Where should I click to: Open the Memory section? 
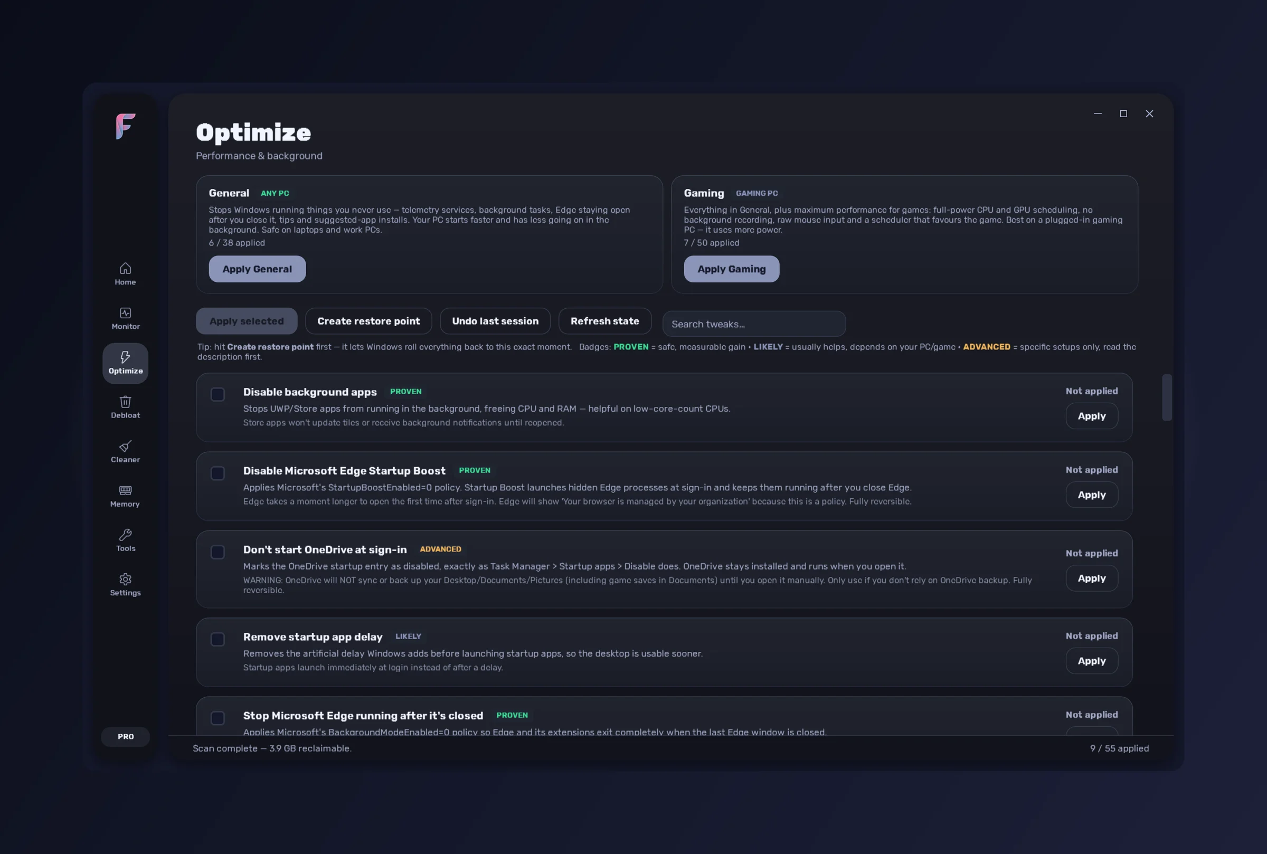click(x=125, y=496)
